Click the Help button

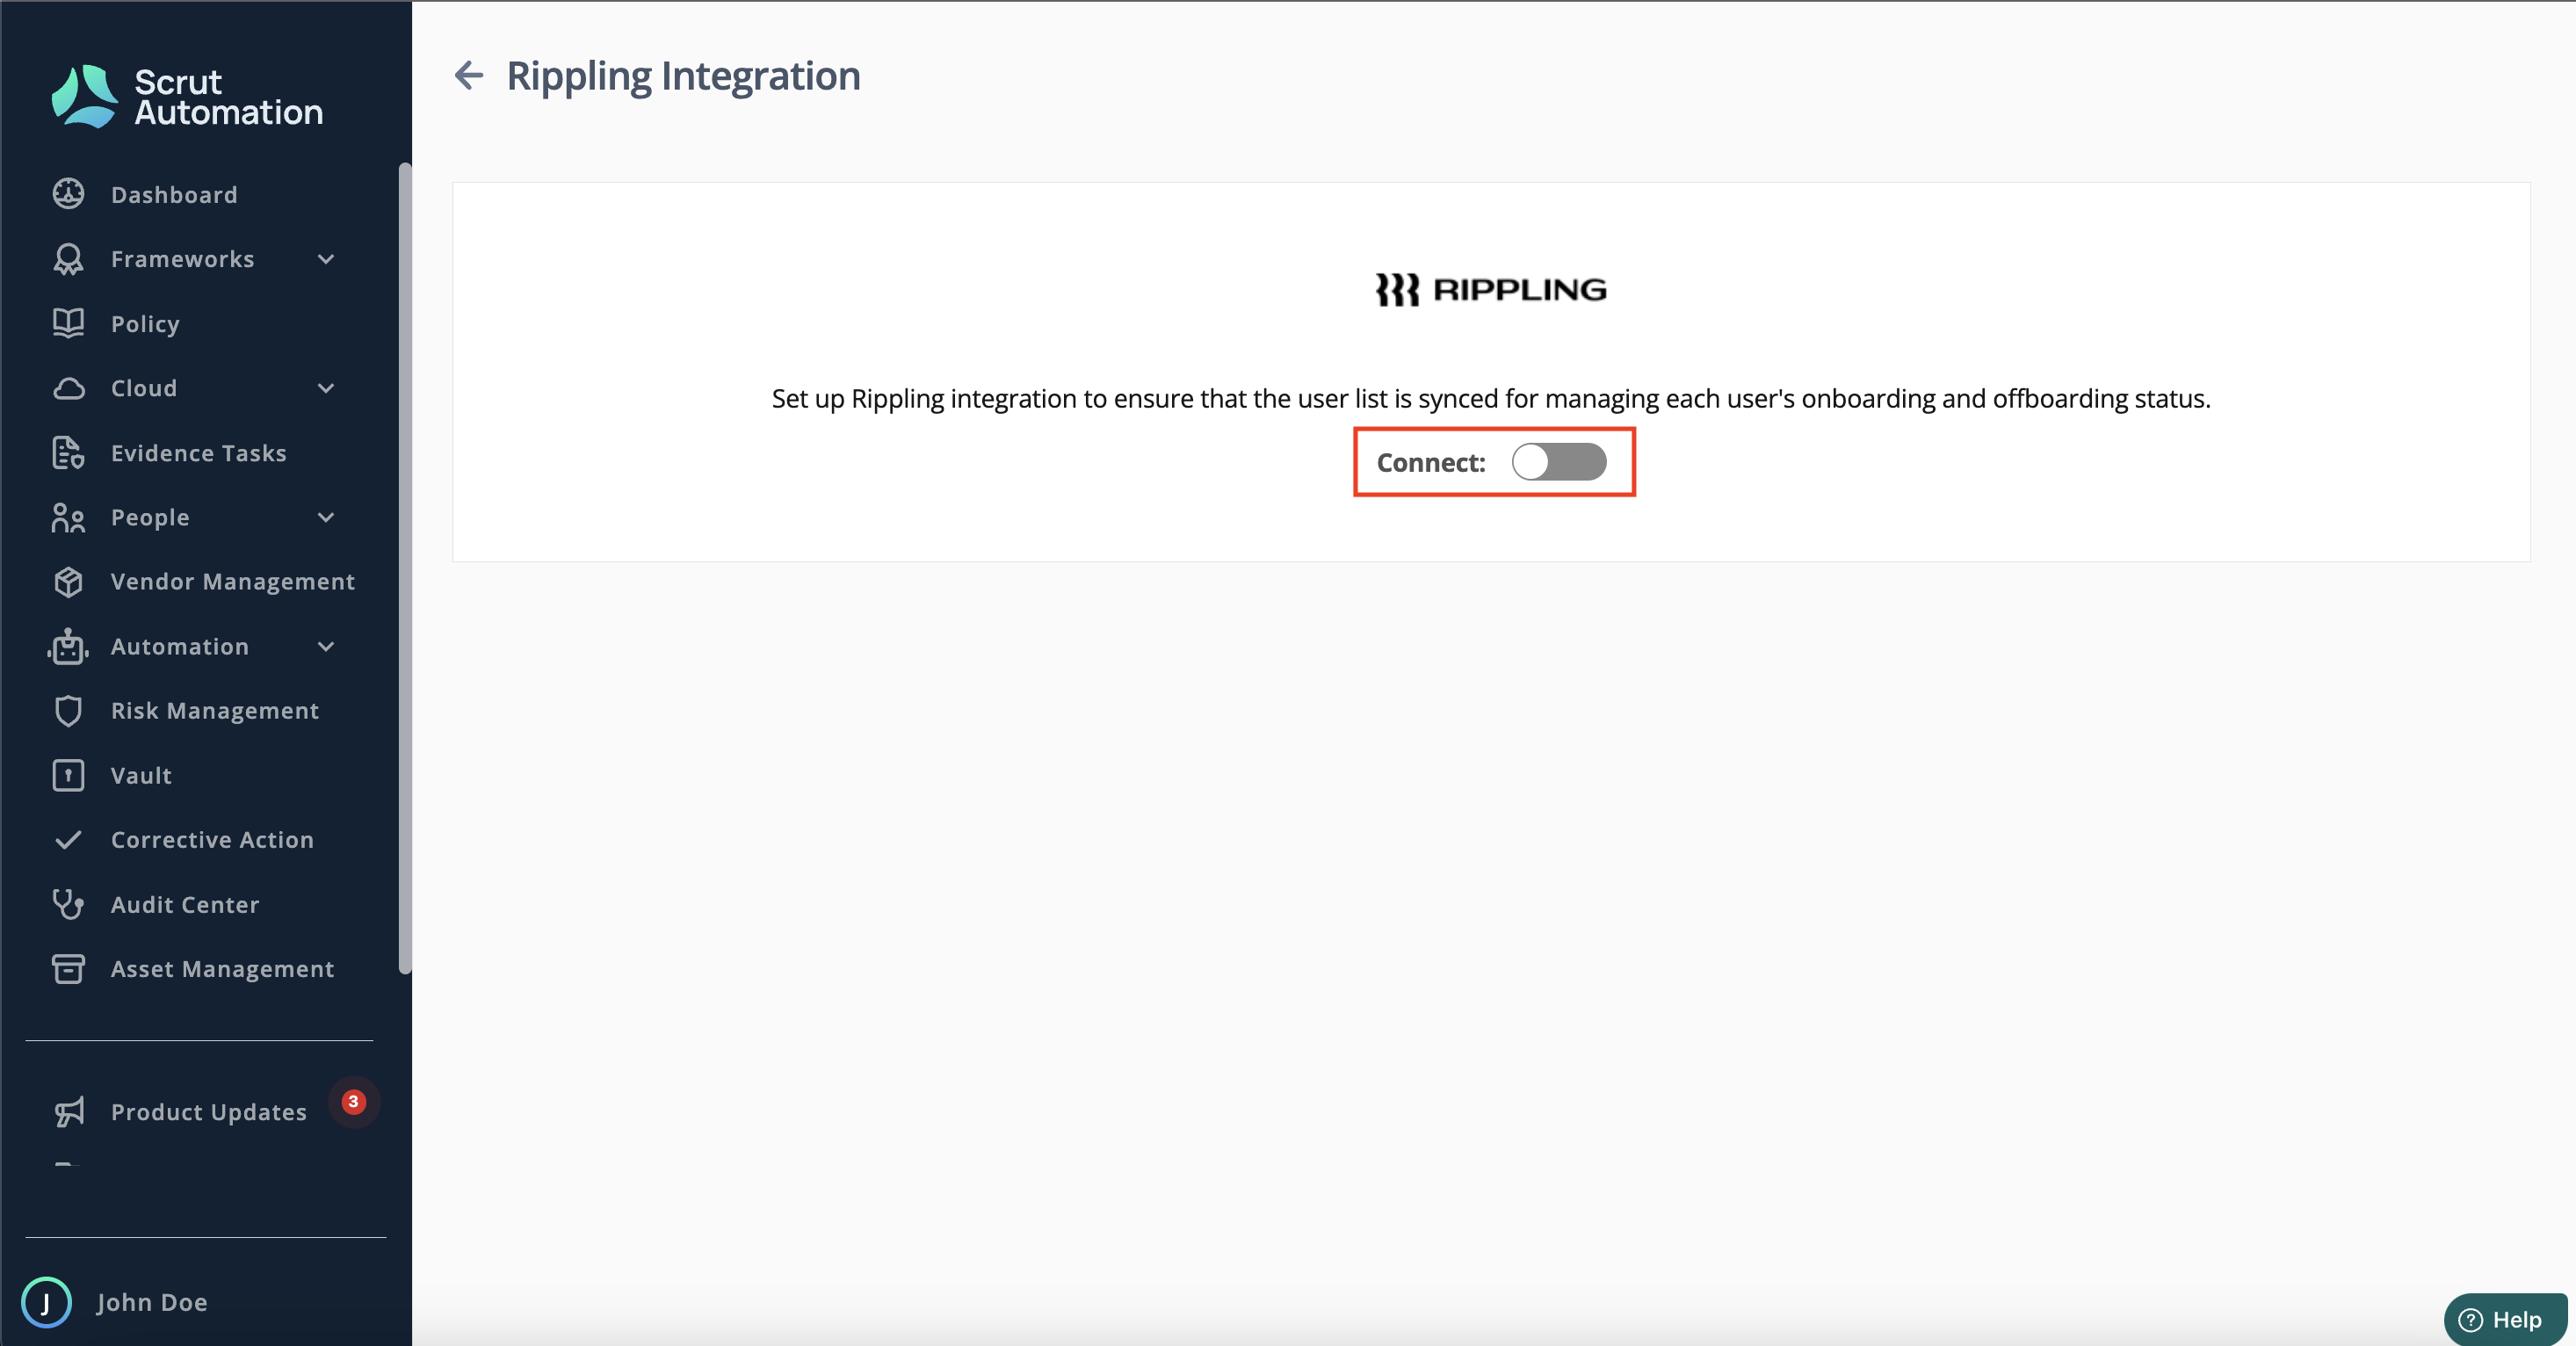click(2505, 1319)
